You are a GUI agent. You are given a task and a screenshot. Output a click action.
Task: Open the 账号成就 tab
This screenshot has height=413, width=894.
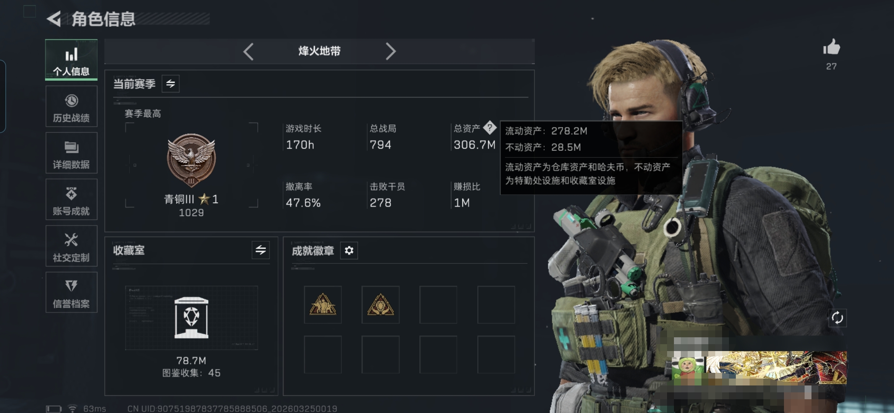point(71,199)
